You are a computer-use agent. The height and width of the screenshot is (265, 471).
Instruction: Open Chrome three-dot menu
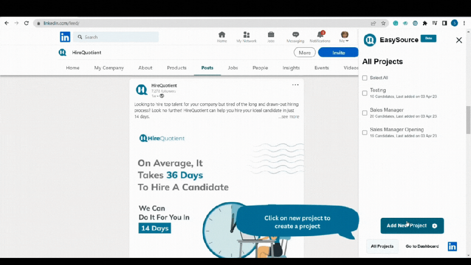tap(464, 23)
